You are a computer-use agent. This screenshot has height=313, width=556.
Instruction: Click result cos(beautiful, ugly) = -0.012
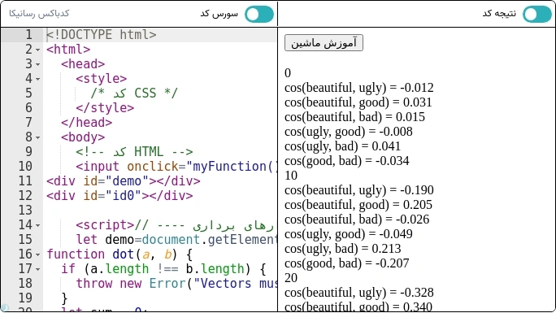(358, 88)
